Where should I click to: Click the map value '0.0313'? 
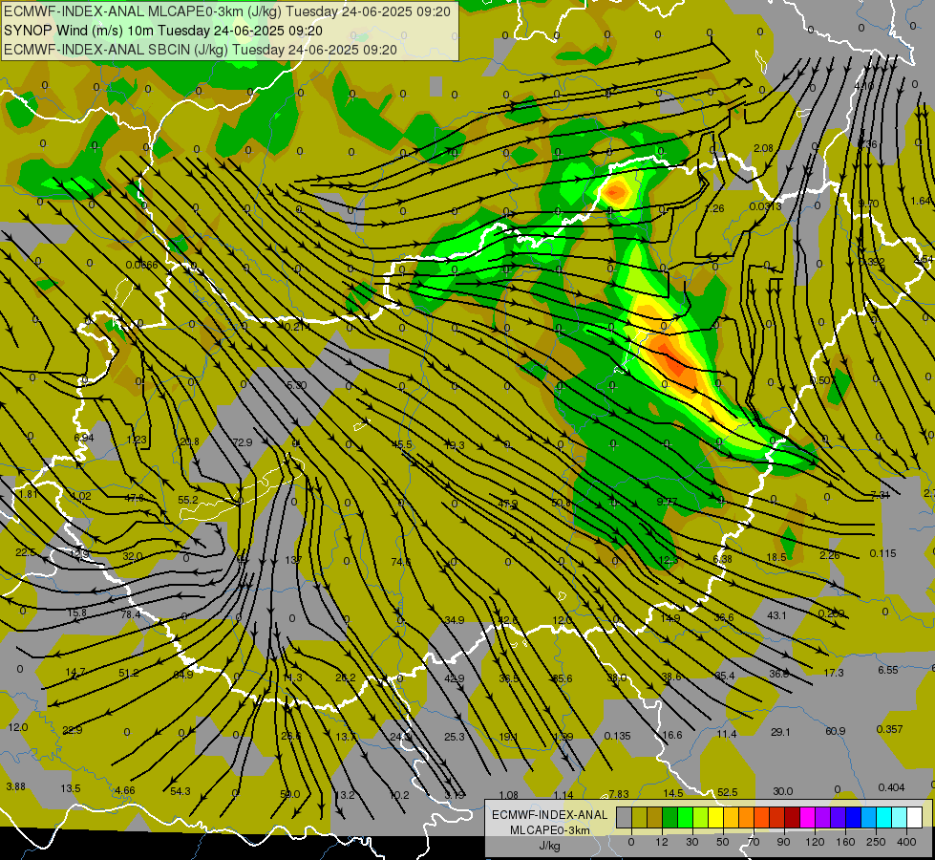point(765,206)
